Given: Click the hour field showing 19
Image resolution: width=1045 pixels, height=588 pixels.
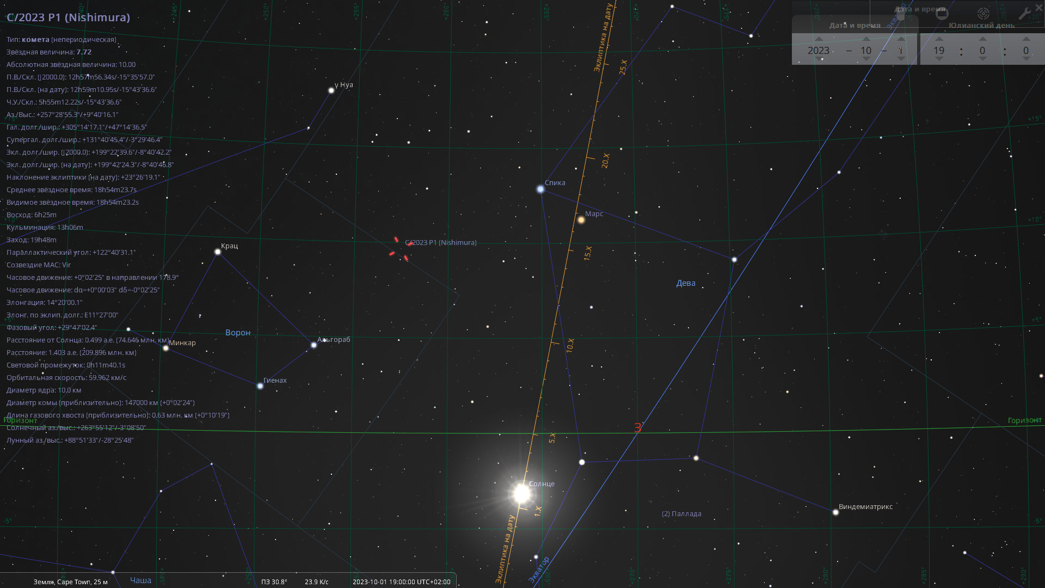Looking at the screenshot, I should click(939, 51).
